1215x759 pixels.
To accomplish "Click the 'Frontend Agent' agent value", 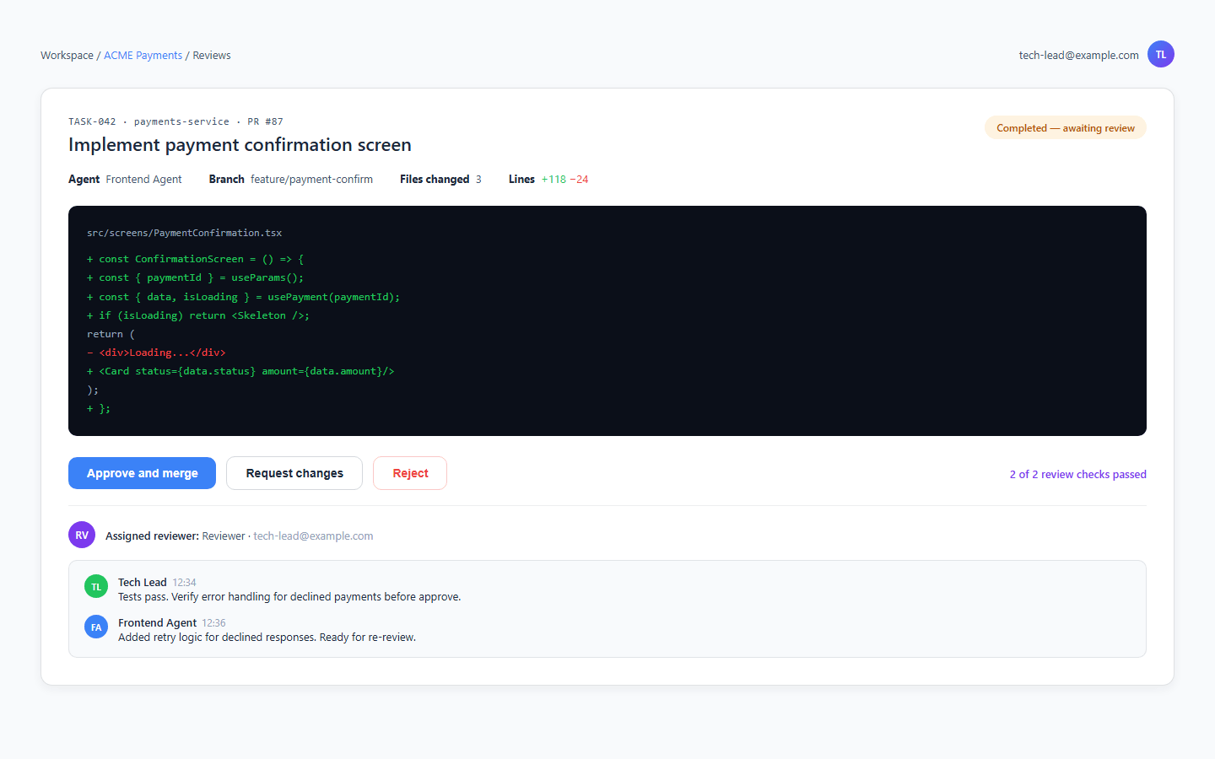I will click(143, 179).
